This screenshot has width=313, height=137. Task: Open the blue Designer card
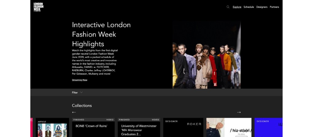[269, 127]
